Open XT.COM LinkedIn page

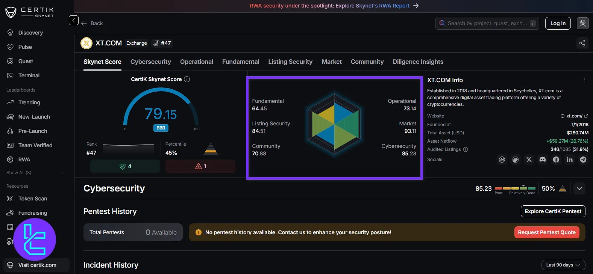point(570,160)
